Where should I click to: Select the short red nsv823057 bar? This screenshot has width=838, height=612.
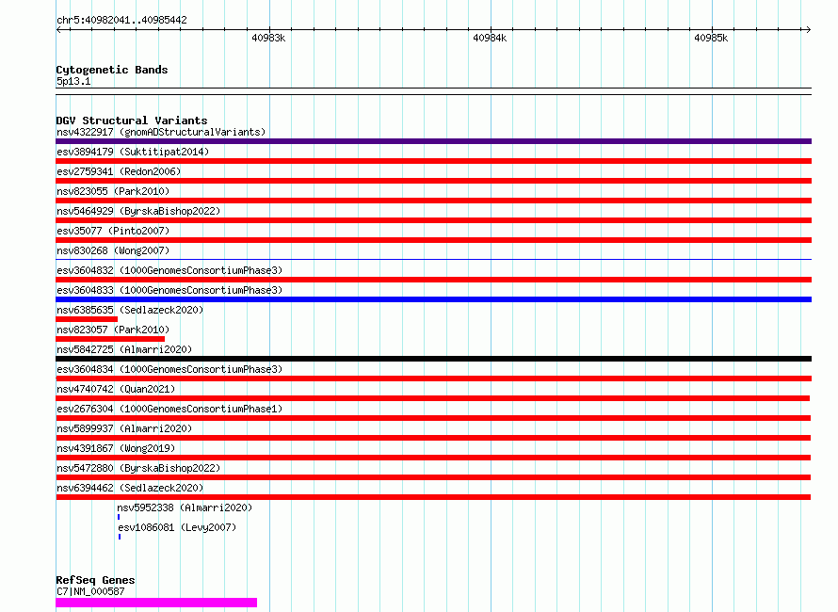tap(110, 339)
